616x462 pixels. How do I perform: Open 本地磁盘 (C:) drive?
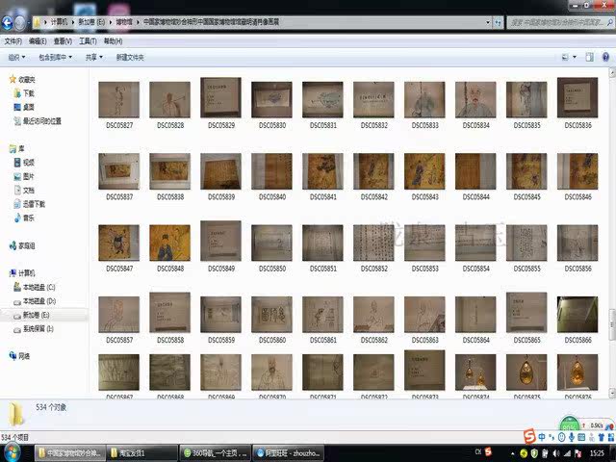38,288
